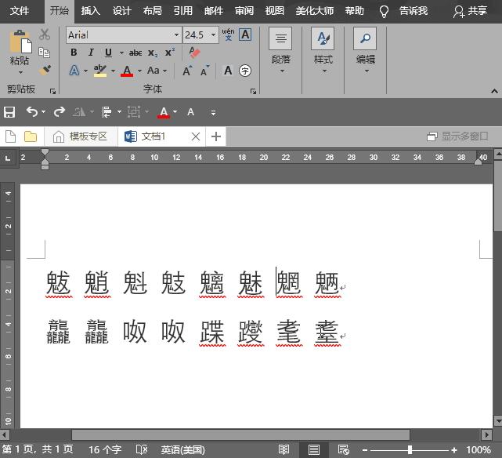Click the Cut scissors icon
502x458 pixels.
click(x=45, y=35)
